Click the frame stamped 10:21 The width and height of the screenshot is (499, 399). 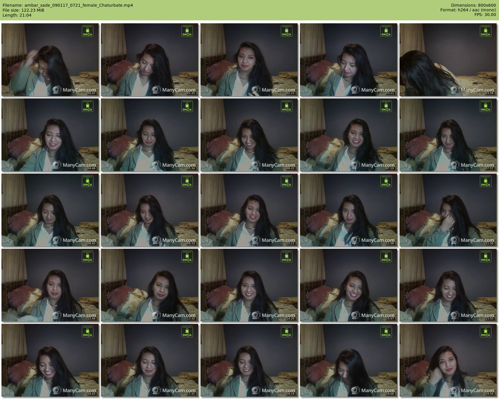point(249,210)
